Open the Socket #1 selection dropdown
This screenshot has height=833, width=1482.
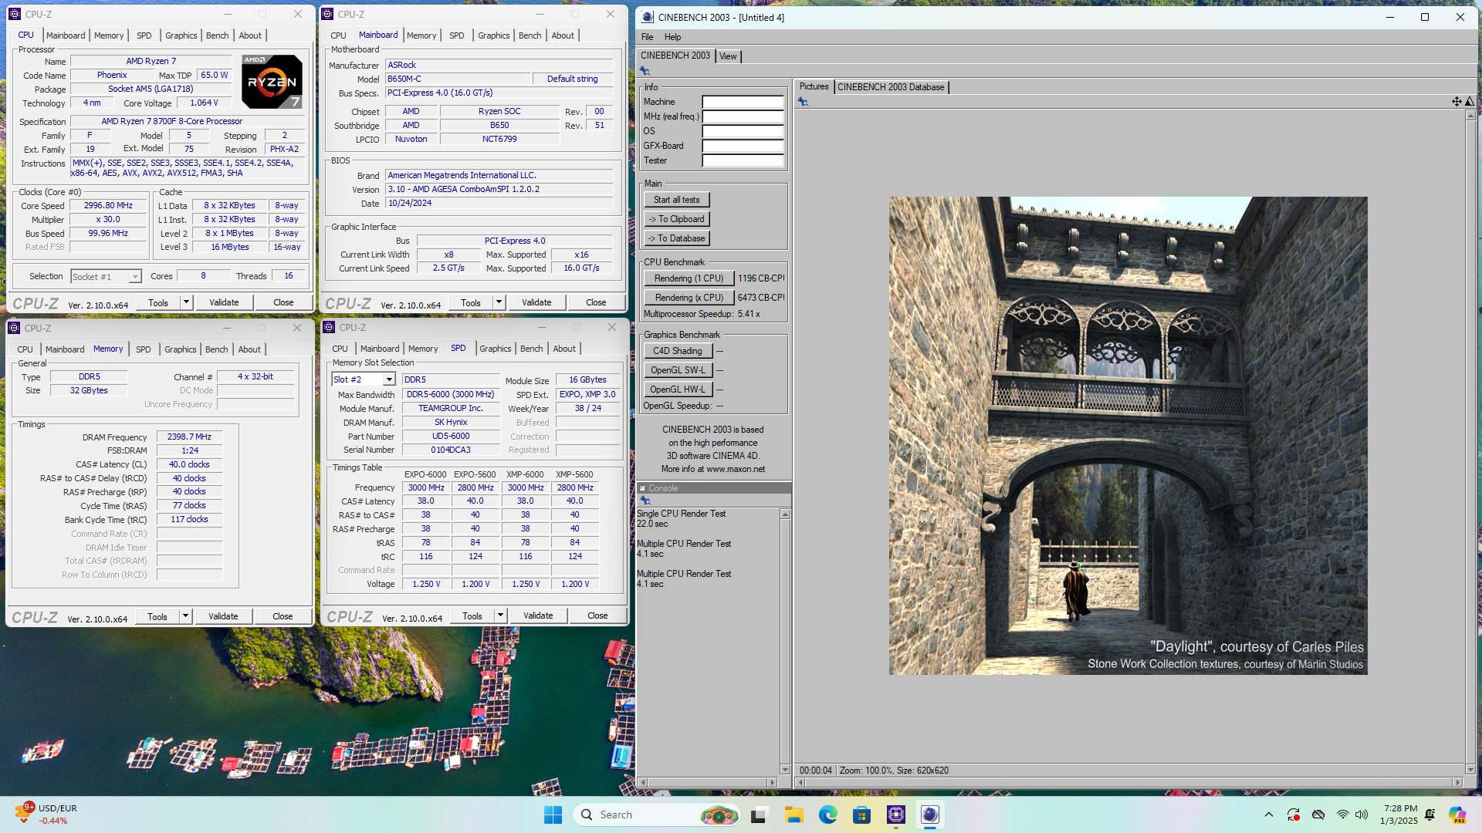[x=135, y=277]
